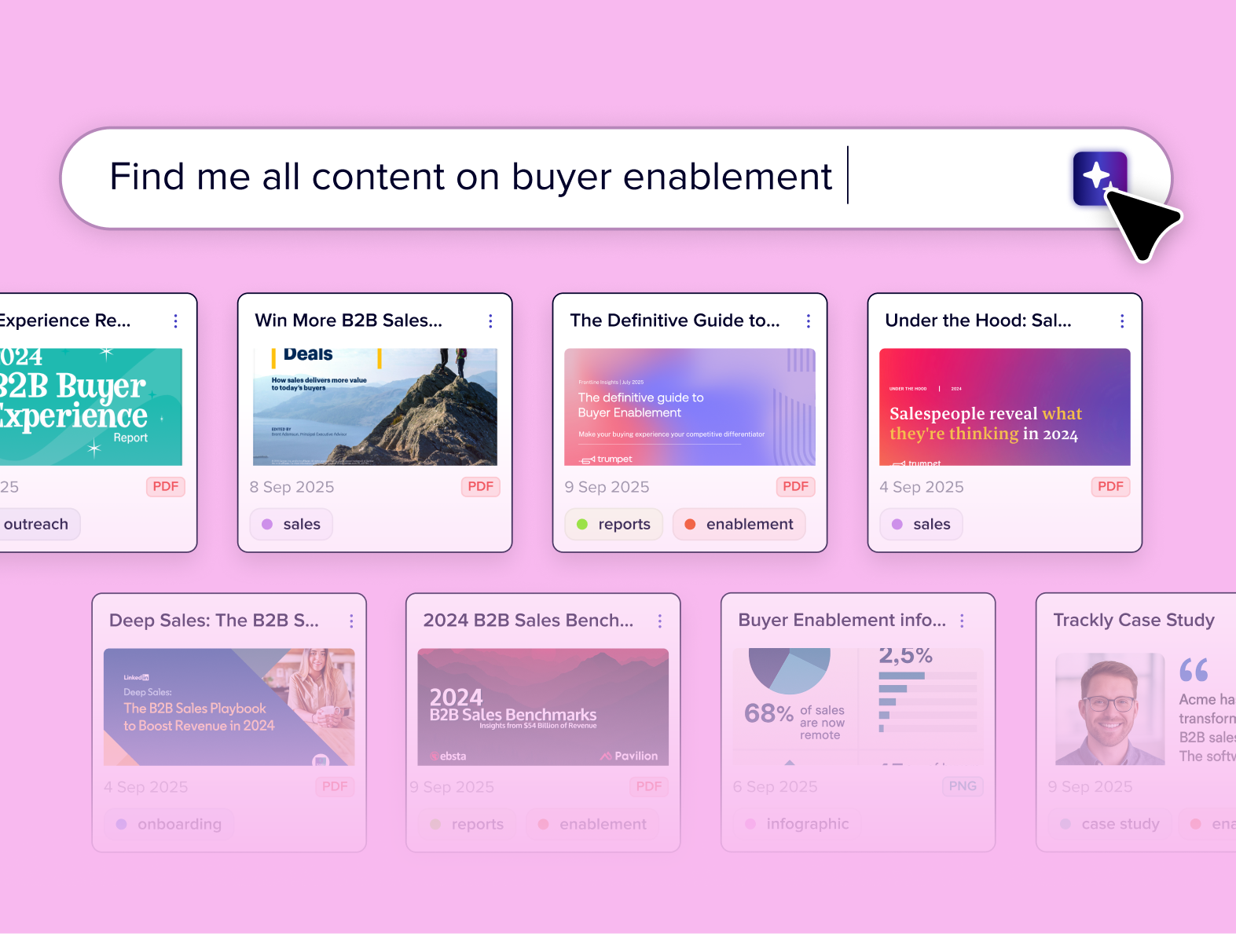Click the Buyer Enablement info... title
Image resolution: width=1236 pixels, height=934 pixels.
pyautogui.click(x=842, y=621)
